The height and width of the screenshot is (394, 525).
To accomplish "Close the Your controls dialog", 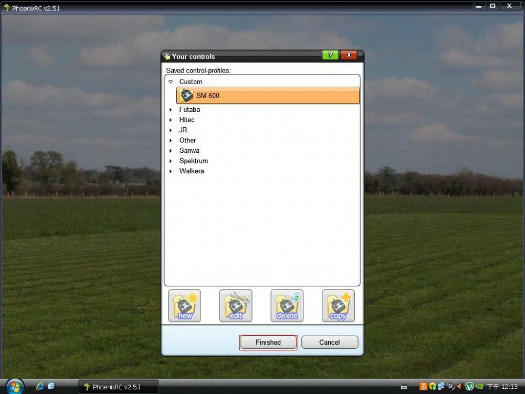I will click(x=349, y=55).
